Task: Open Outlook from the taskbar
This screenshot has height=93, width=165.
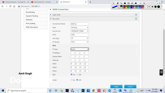Action: [120, 91]
